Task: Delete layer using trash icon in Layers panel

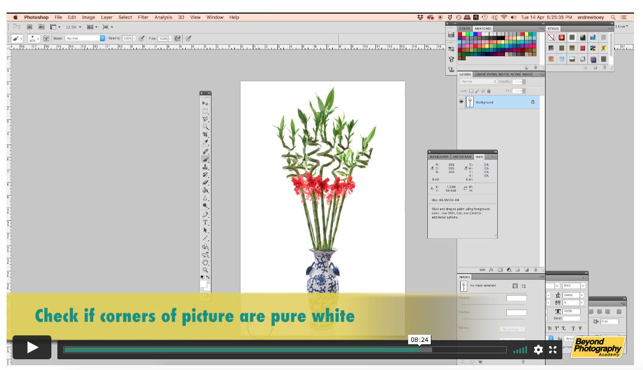Action: click(x=535, y=270)
